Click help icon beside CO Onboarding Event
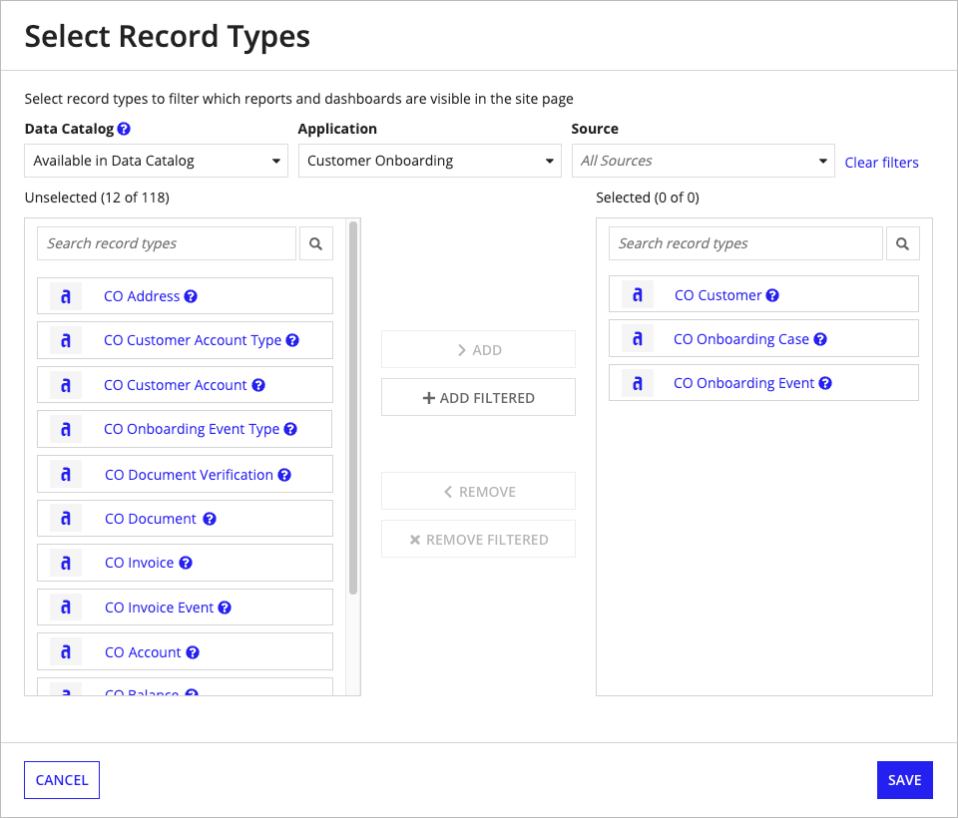958x818 pixels. [825, 383]
